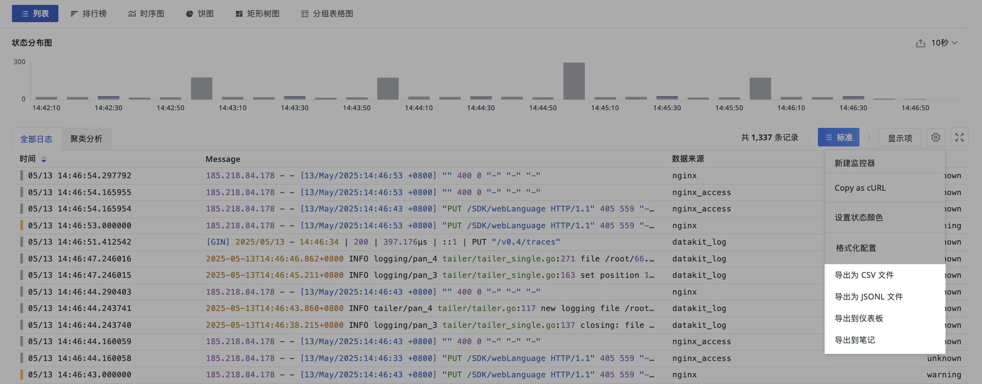
Task: Click the 状态分布图 title
Action: 32,43
